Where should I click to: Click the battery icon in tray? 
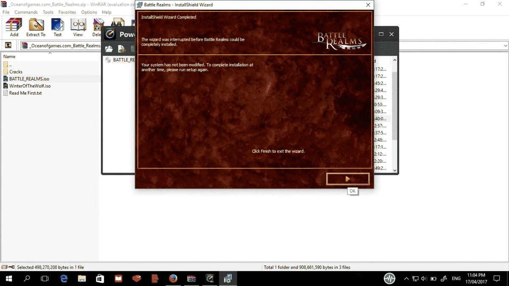click(x=433, y=278)
